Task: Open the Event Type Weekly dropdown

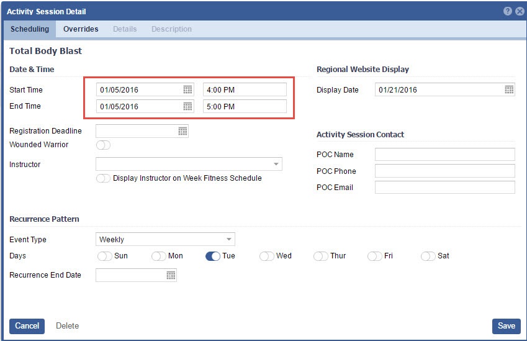Action: 228,240
